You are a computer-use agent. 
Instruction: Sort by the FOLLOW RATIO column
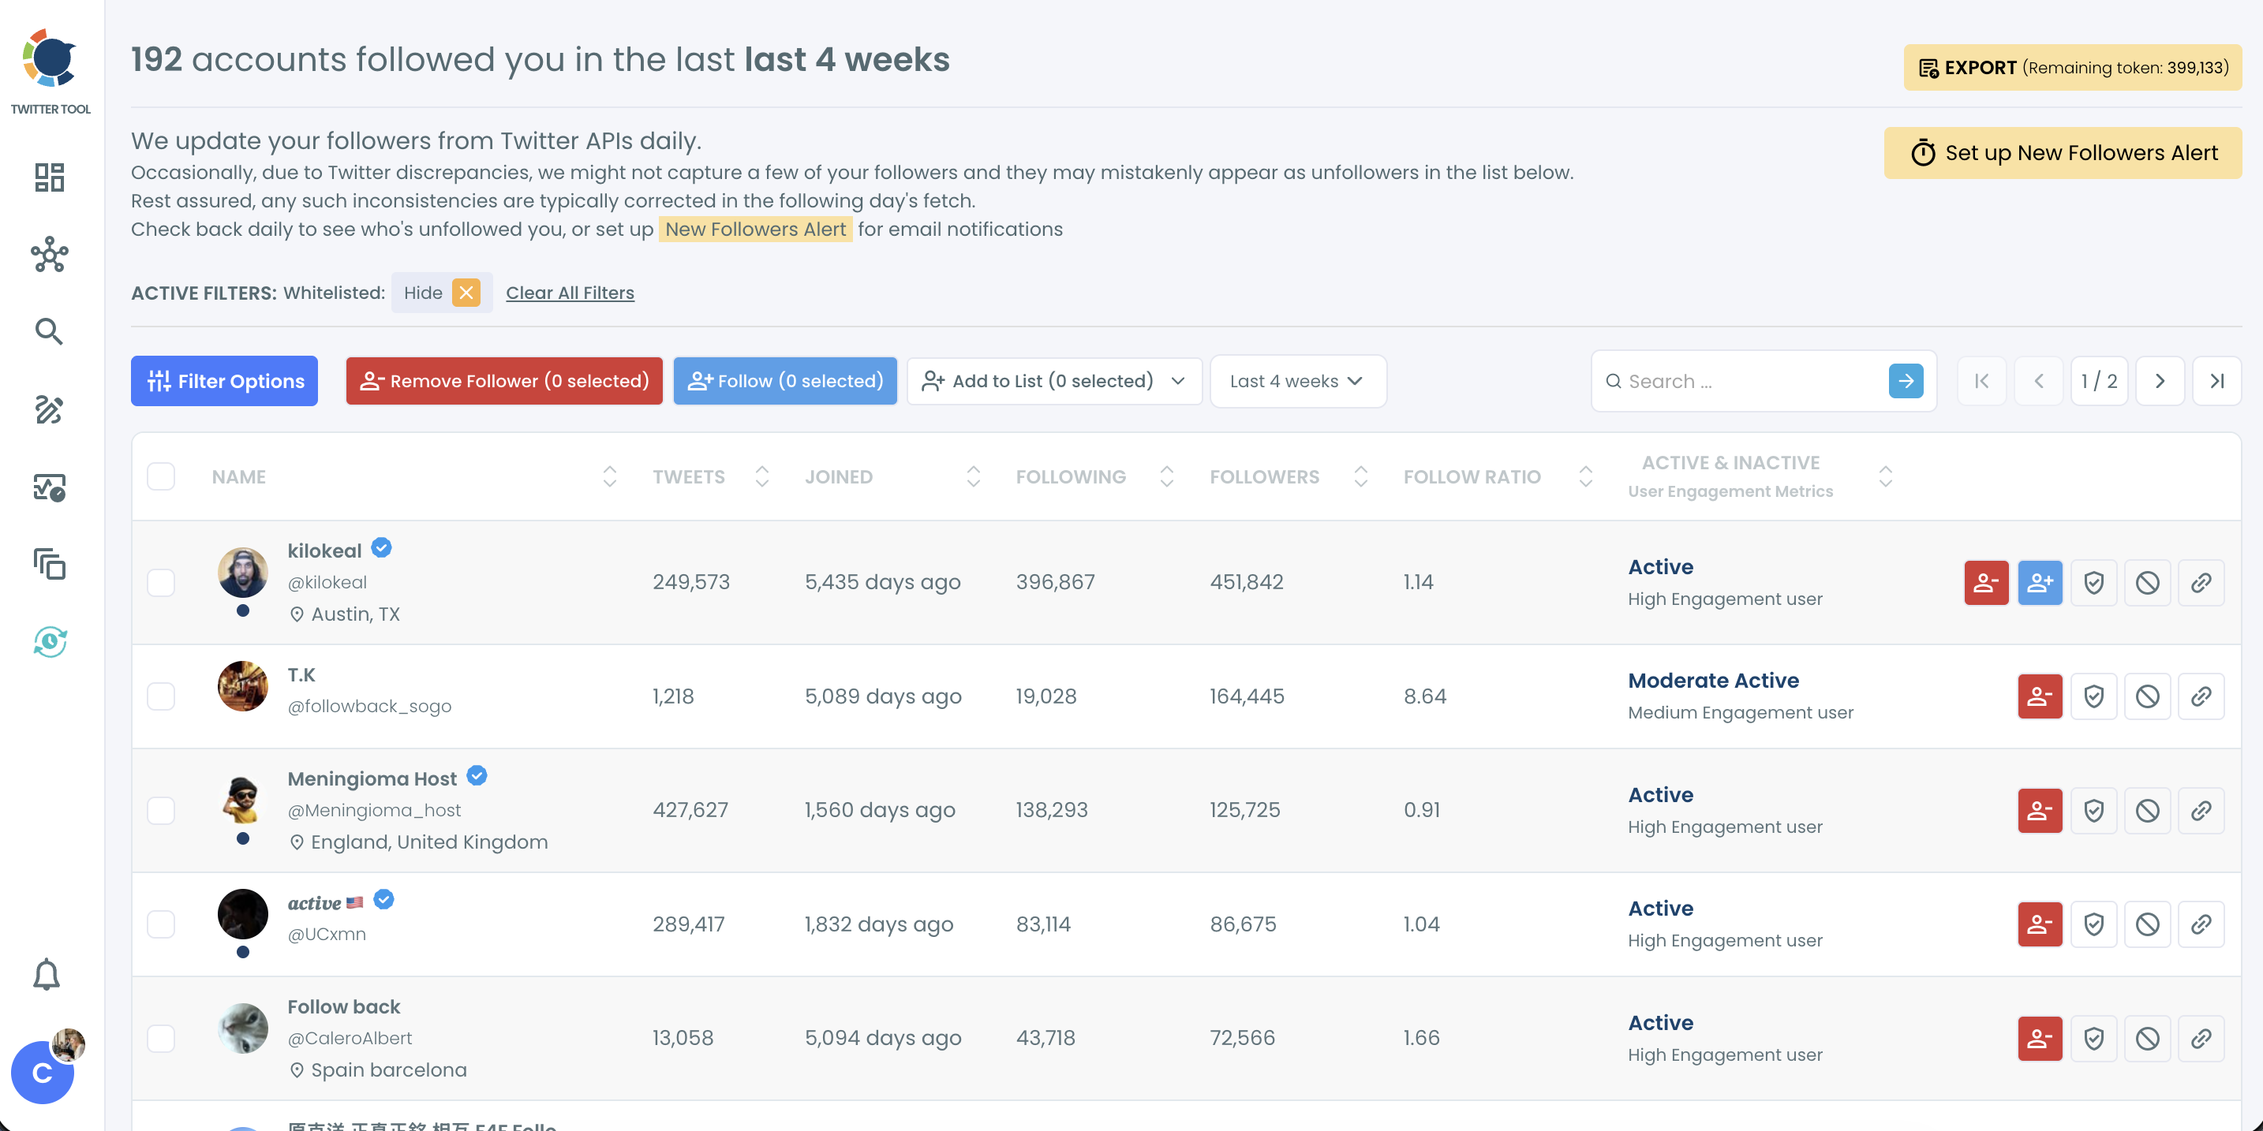tap(1584, 476)
